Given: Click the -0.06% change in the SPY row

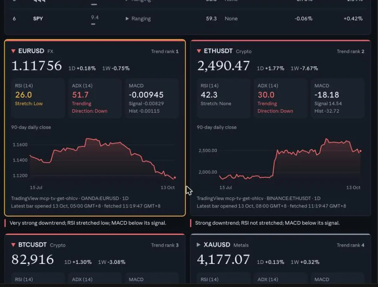Looking at the screenshot, I should [303, 18].
